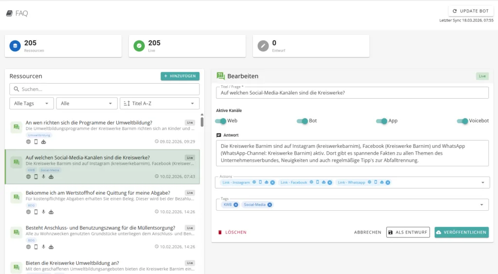Image resolution: width=498 pixels, height=274 pixels.
Task: Toggle the App channel switch
Action: (381, 121)
